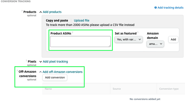Collapse the Add off-Amazon conversions chevron
This screenshot has width=185, height=103.
click(40, 72)
